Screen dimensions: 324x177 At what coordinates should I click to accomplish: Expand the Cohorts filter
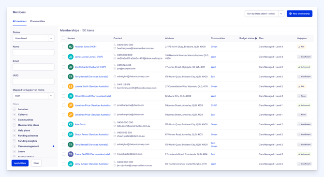(x=14, y=115)
